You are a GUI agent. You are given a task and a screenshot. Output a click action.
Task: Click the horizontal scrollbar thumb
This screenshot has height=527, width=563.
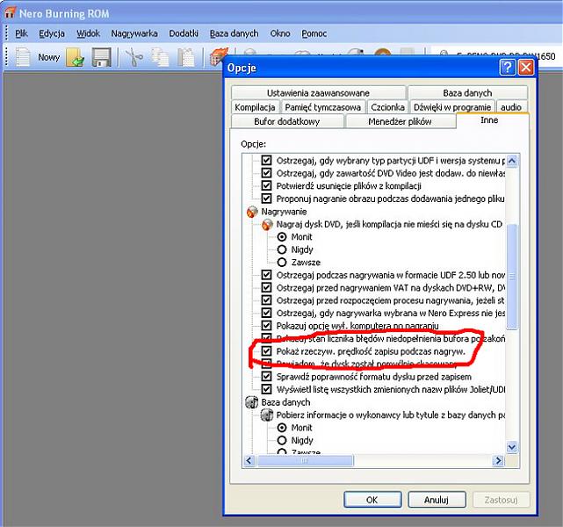point(305,460)
